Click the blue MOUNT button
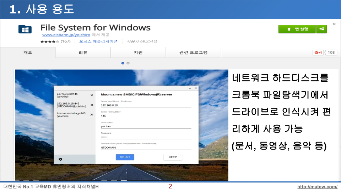Screen dimensions: 341x191 click(125, 157)
